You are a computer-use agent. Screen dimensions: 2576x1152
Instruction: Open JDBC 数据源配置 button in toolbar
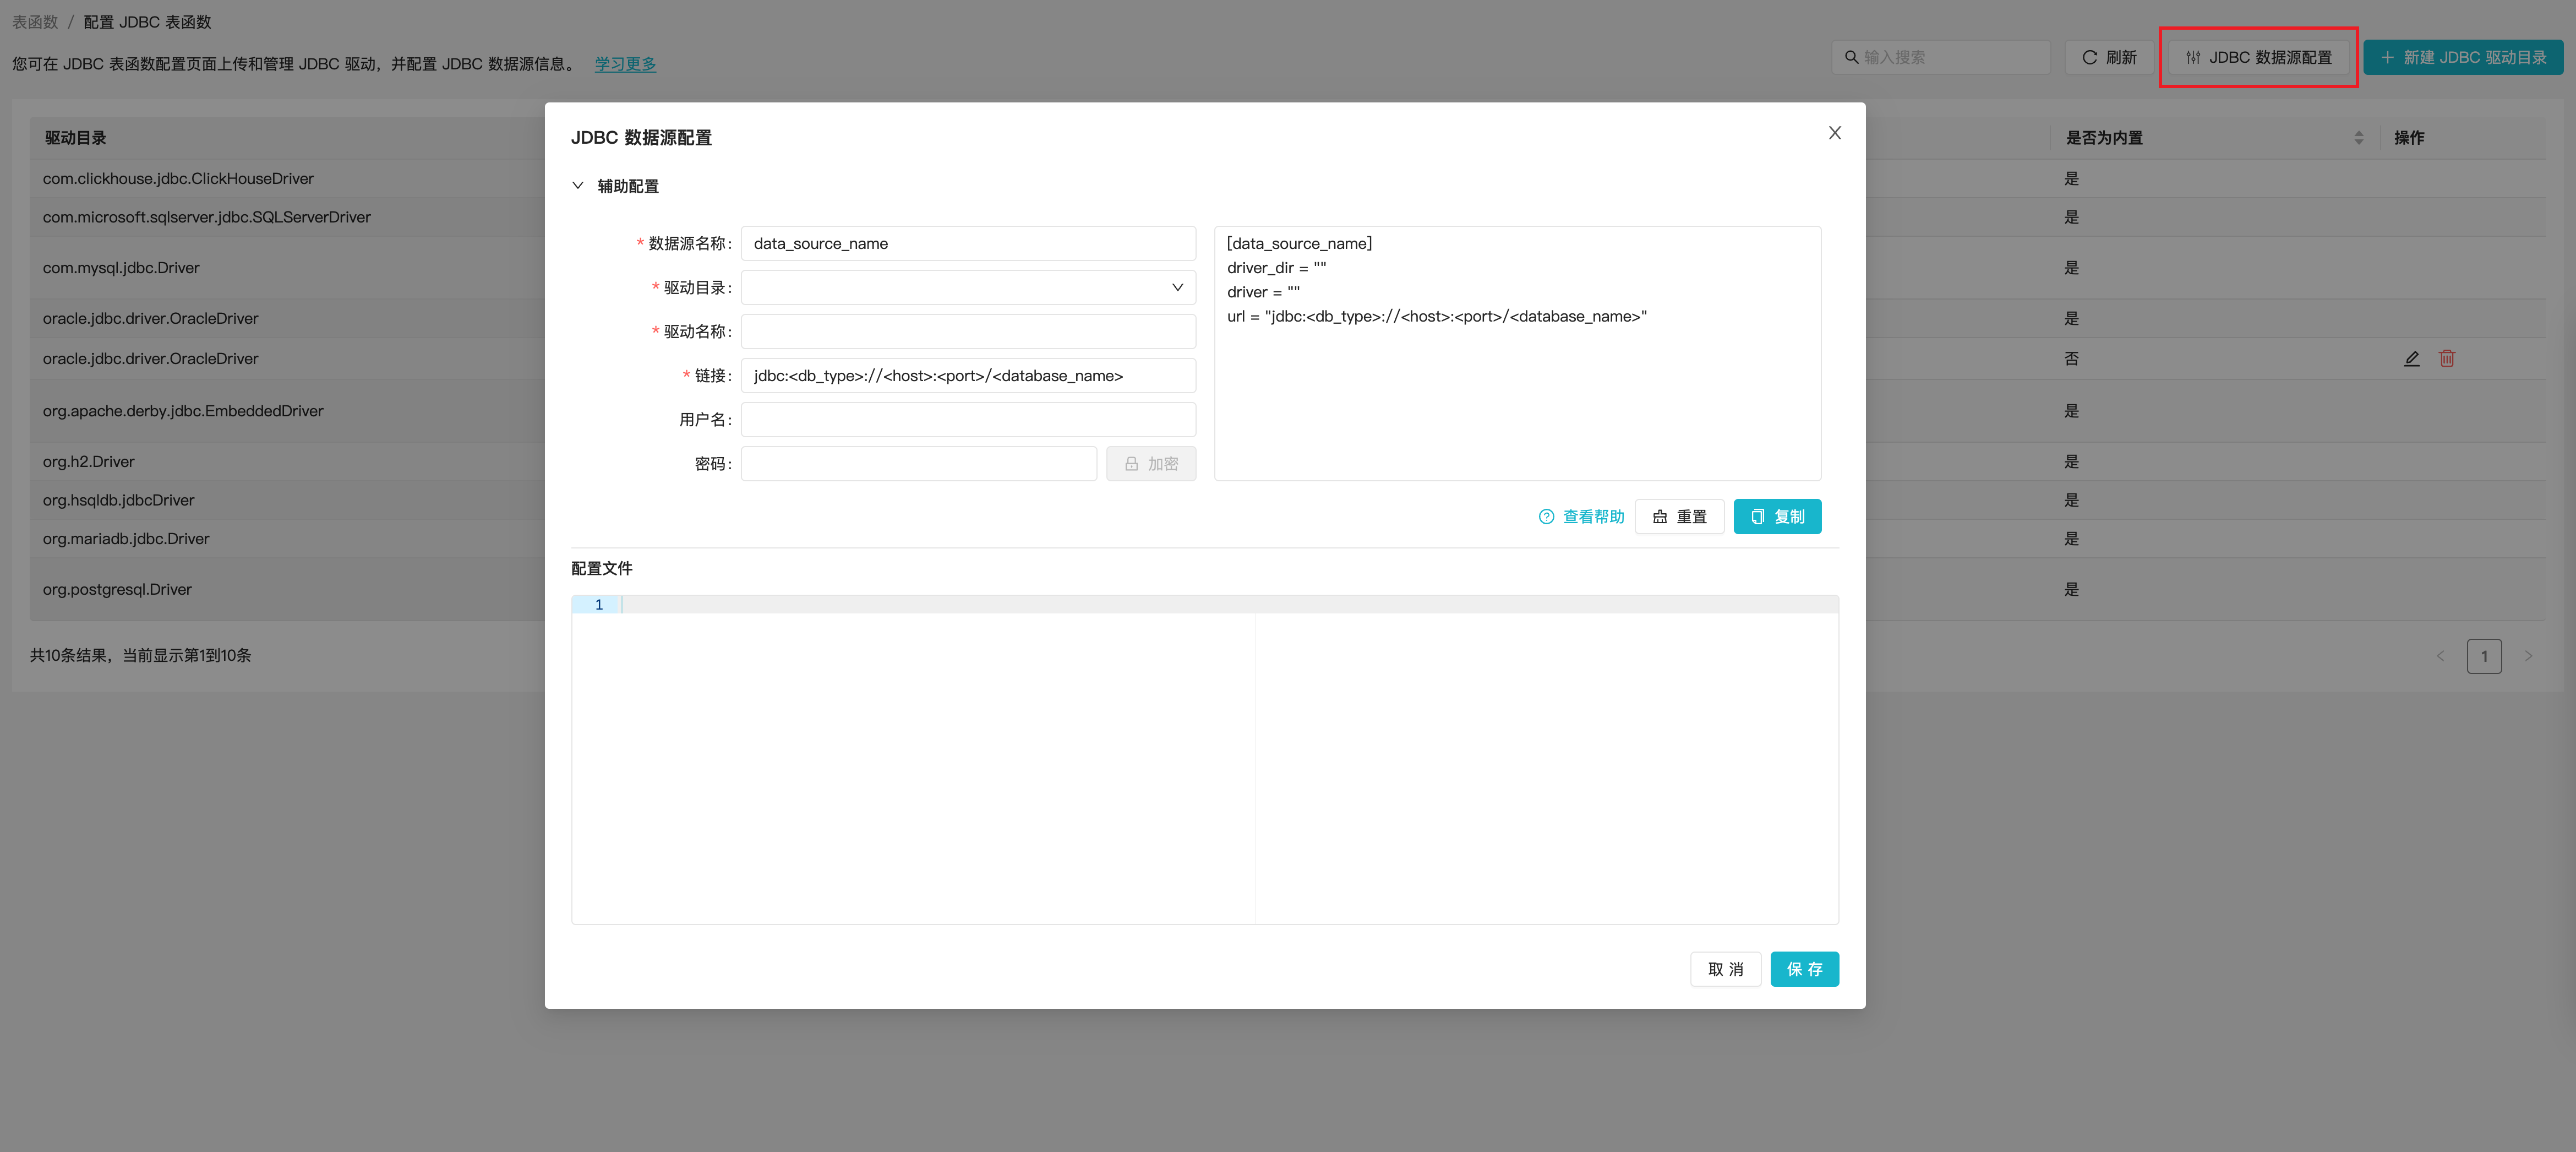coord(2258,57)
